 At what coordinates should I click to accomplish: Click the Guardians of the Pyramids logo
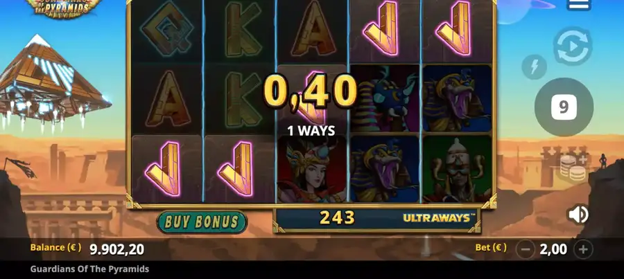(64, 8)
